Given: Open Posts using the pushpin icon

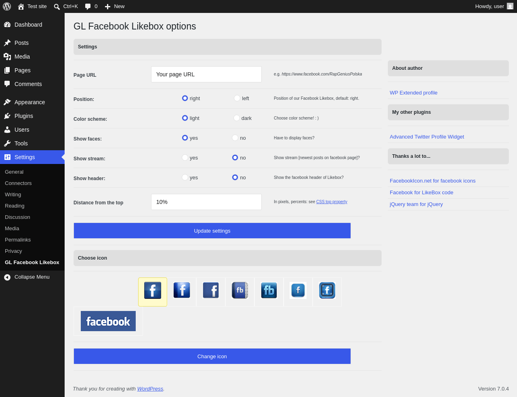Looking at the screenshot, I should (x=7, y=43).
